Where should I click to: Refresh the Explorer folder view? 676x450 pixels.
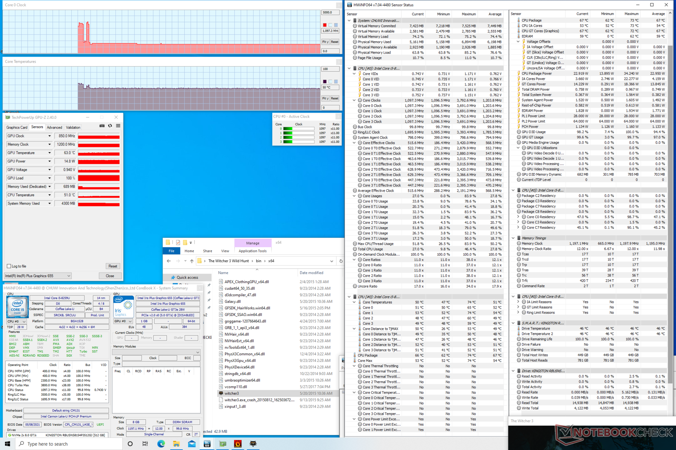click(x=341, y=261)
